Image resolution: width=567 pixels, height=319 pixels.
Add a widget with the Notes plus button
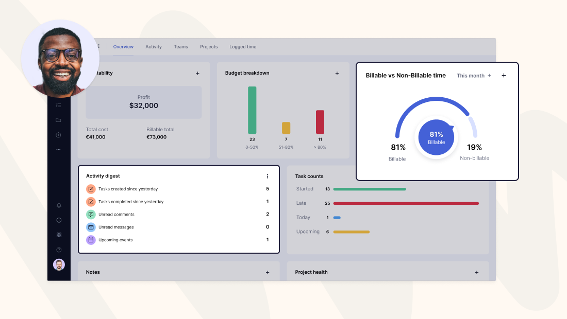coord(268,272)
